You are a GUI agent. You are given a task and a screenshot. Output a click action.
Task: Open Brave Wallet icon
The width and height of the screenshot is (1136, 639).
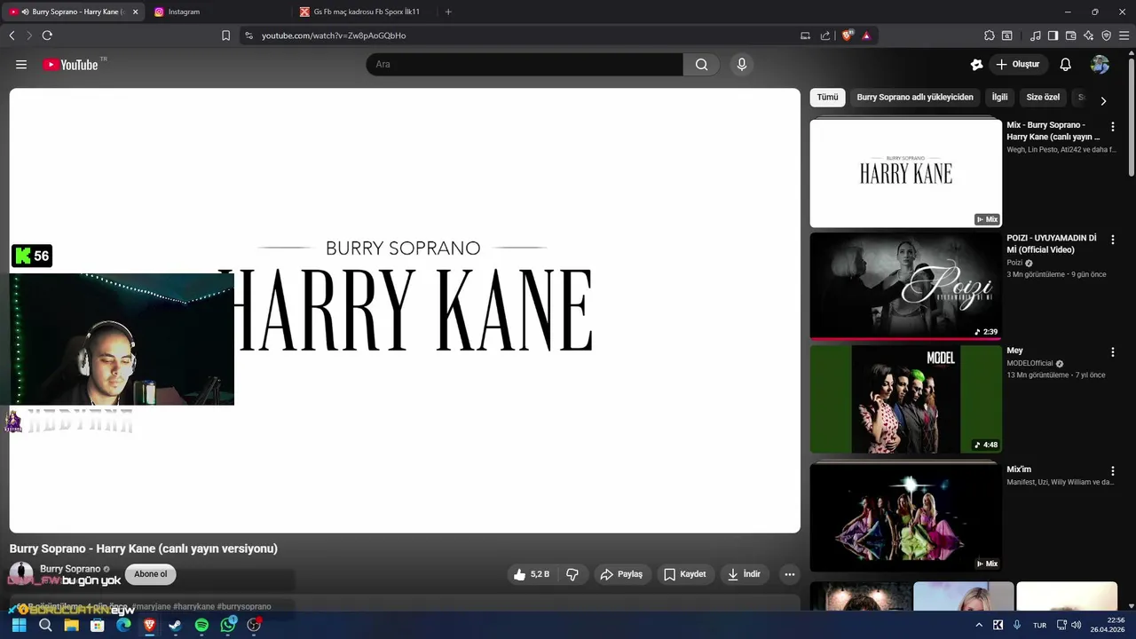(x=1070, y=35)
